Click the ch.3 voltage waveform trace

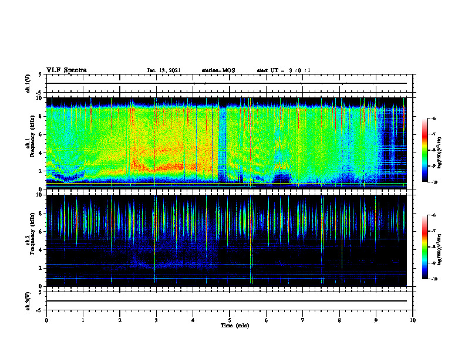[227, 301]
